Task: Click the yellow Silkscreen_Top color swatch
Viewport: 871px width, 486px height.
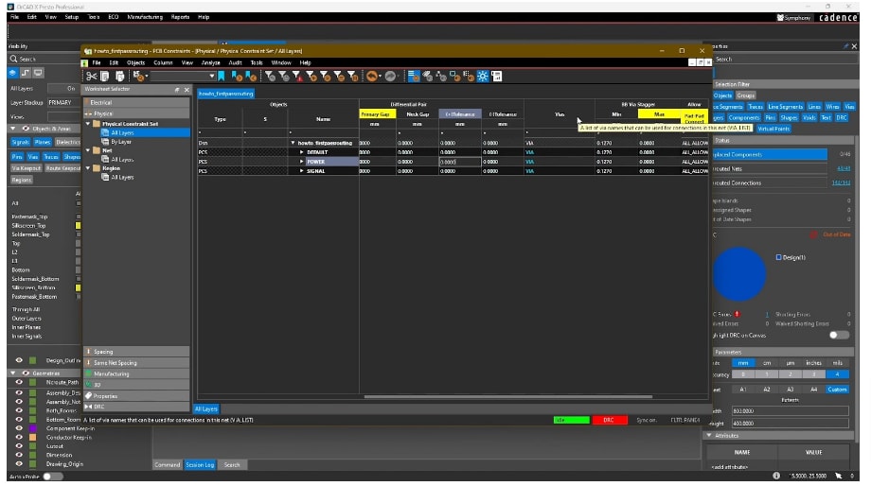Action: [78, 226]
